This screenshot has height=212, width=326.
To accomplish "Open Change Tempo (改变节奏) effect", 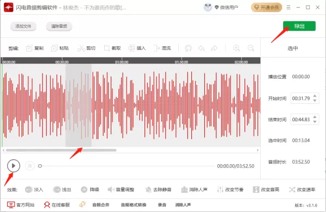I will (230, 190).
